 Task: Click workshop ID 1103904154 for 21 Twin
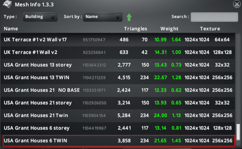click(94, 116)
